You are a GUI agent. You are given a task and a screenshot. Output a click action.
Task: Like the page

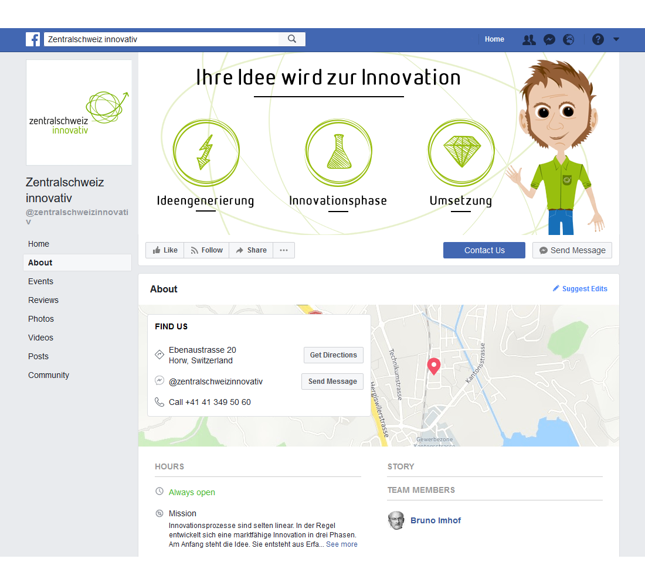165,250
